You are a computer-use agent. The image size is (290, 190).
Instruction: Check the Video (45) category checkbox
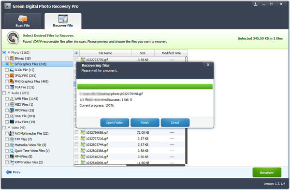coord(4,127)
